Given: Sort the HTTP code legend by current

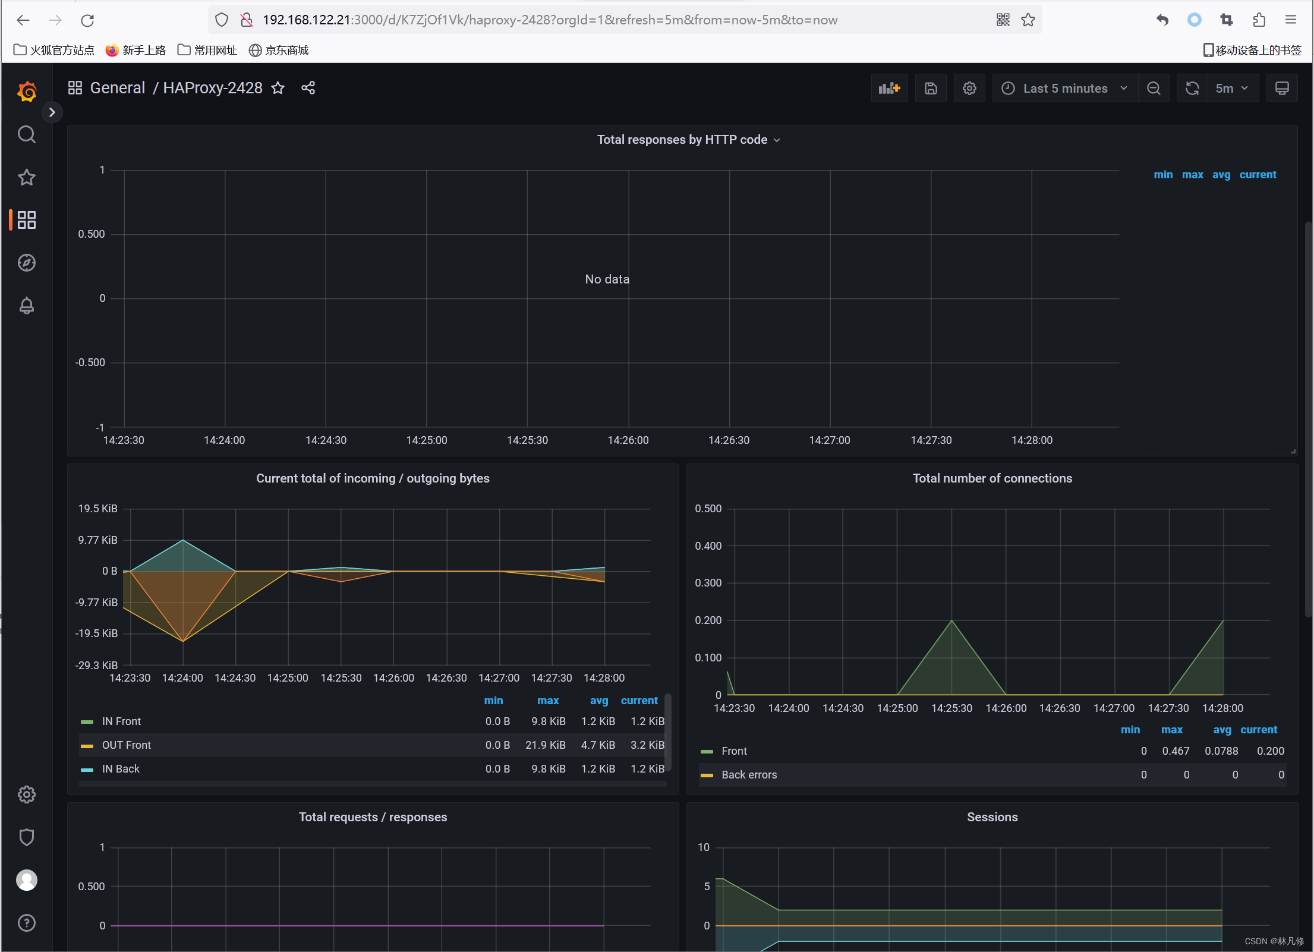Looking at the screenshot, I should click(1258, 175).
